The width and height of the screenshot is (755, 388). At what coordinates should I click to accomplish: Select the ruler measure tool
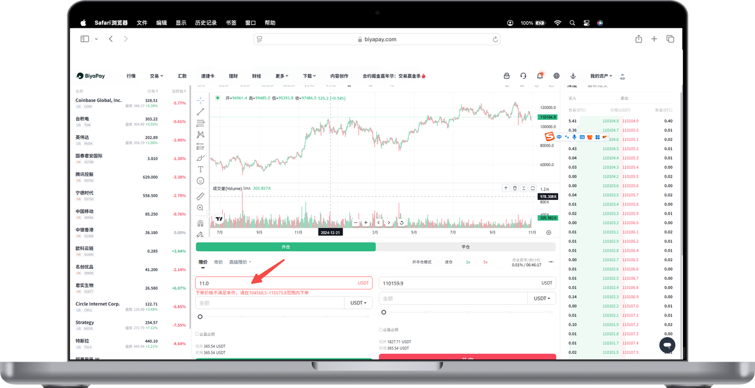pos(201,196)
